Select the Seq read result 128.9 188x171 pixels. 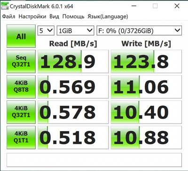(x=73, y=62)
